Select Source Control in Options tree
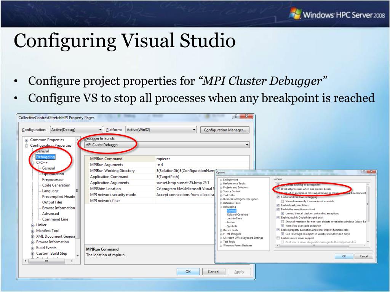 (232, 192)
